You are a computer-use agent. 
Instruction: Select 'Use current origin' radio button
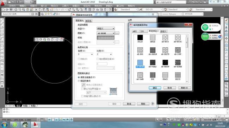pyautogui.click(x=79, y=77)
